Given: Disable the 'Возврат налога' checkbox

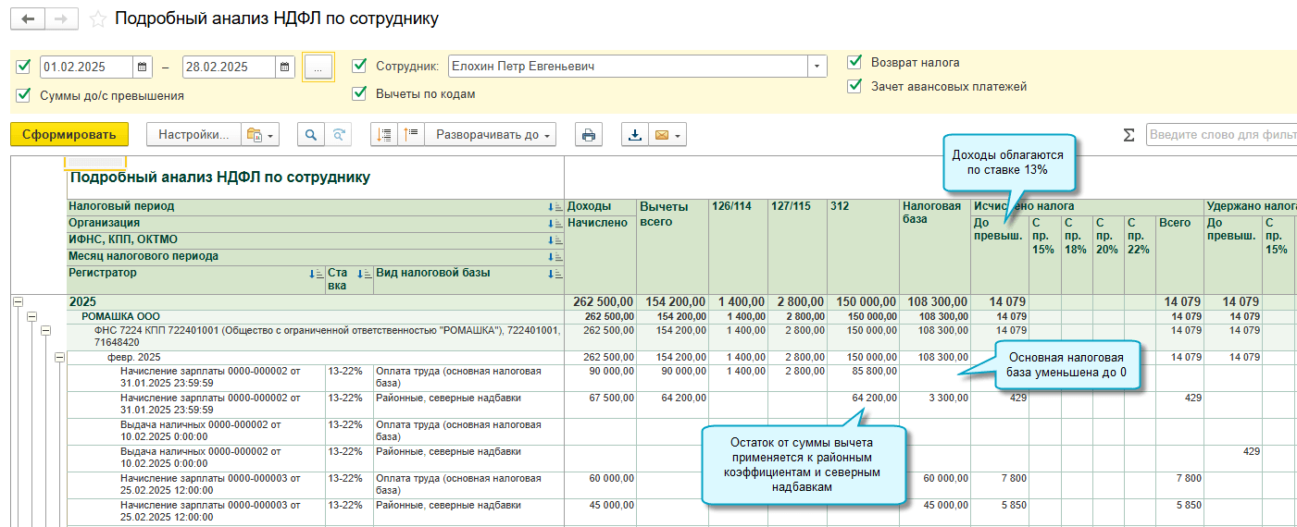Looking at the screenshot, I should coord(855,63).
